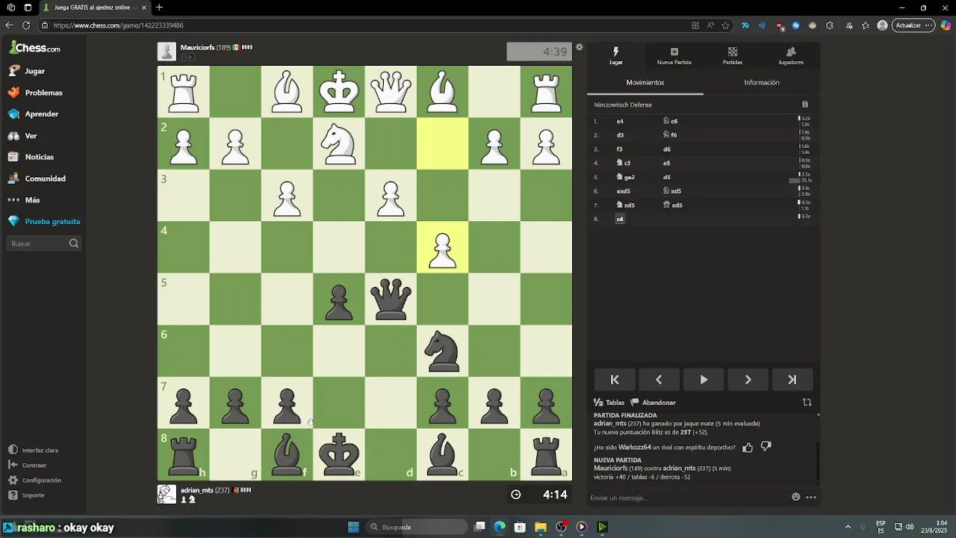Viewport: 956px width, 538px height.
Task: Open File Explorer from the taskbar
Action: tap(541, 527)
